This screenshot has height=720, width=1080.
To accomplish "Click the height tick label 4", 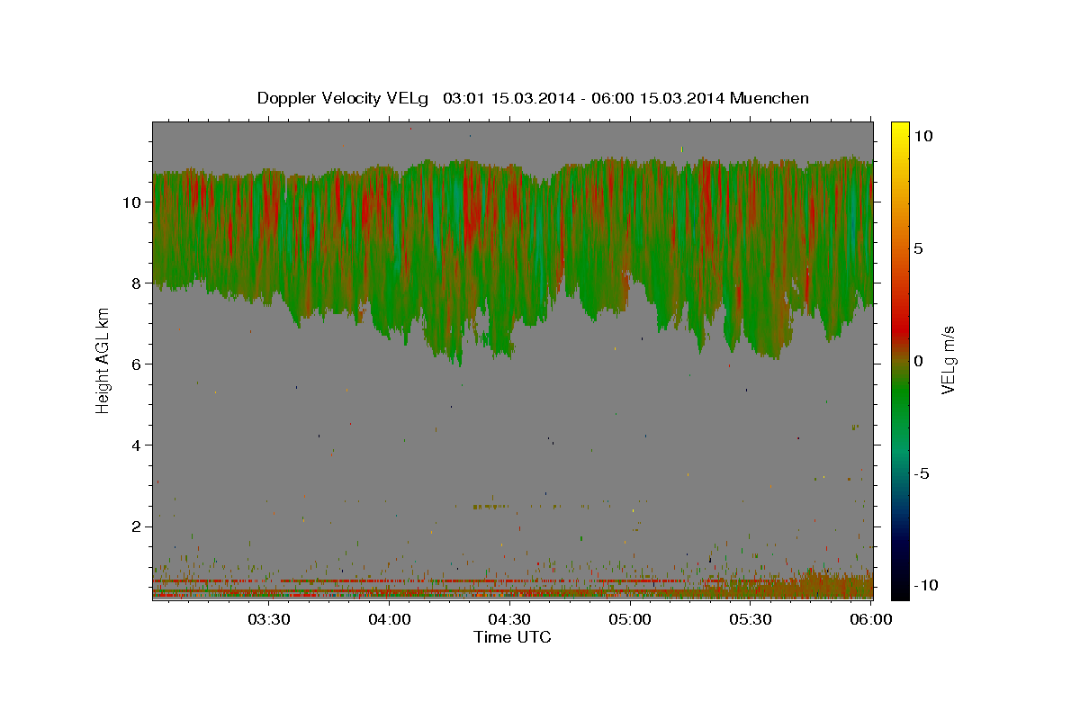I will pos(138,445).
